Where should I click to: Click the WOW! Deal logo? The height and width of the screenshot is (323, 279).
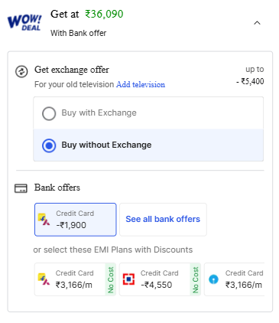(24, 22)
